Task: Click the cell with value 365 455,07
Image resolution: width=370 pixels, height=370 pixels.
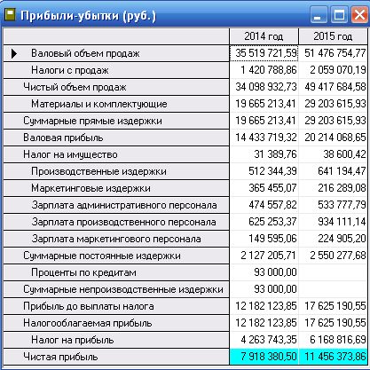Action: pyautogui.click(x=264, y=188)
